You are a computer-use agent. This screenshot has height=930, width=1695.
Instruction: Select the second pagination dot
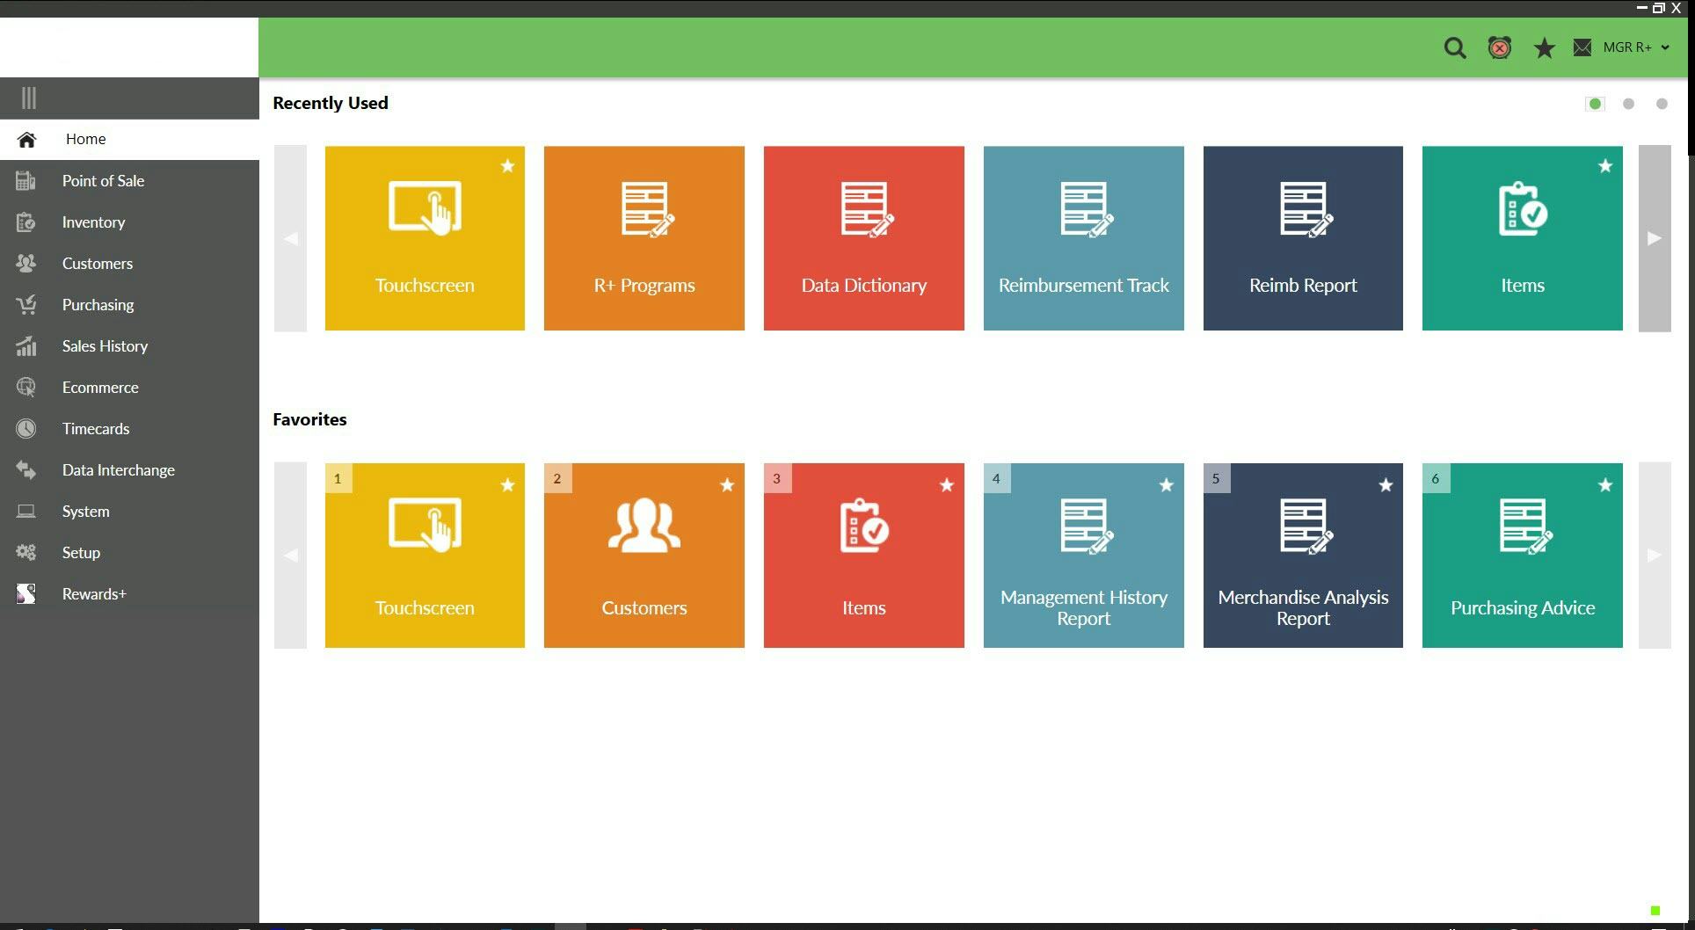pyautogui.click(x=1629, y=104)
